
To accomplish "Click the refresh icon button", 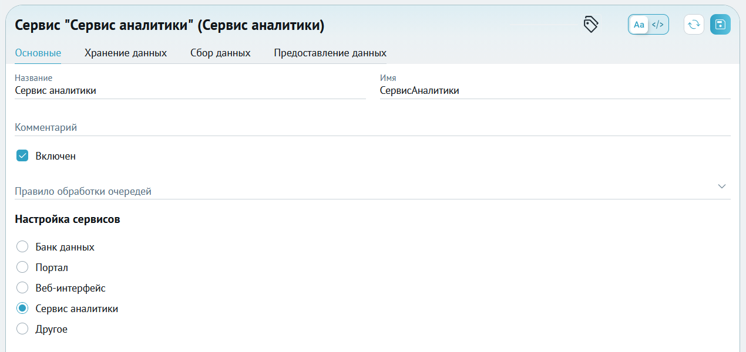I will tap(694, 25).
